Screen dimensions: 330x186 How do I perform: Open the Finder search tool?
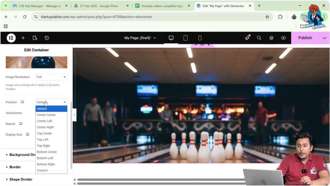259,38
